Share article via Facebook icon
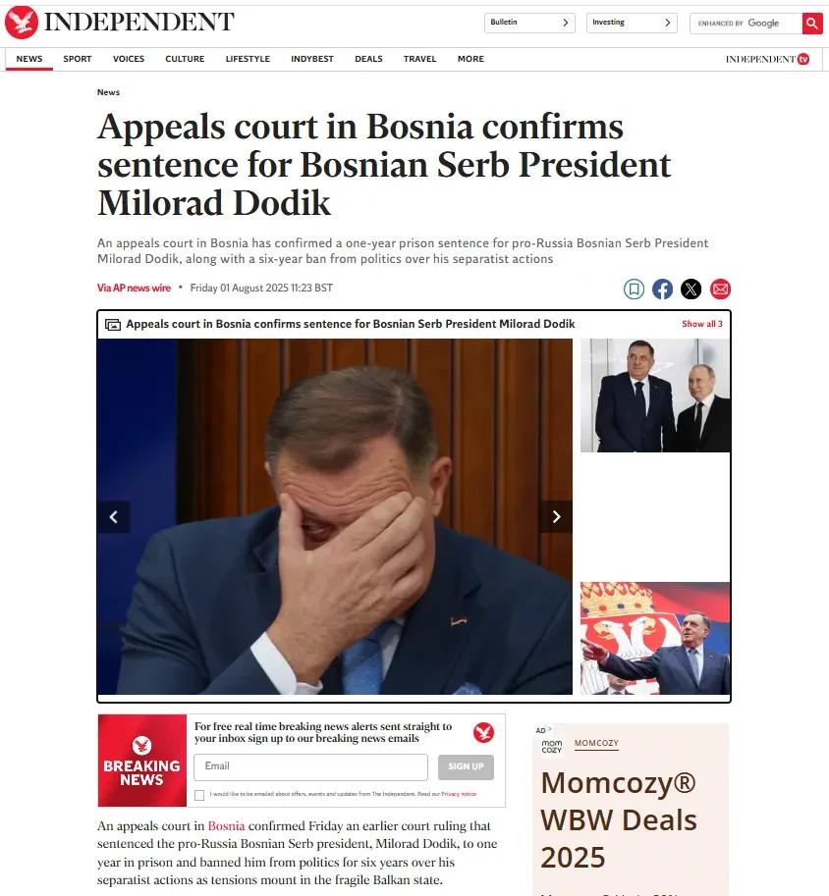 click(x=663, y=290)
